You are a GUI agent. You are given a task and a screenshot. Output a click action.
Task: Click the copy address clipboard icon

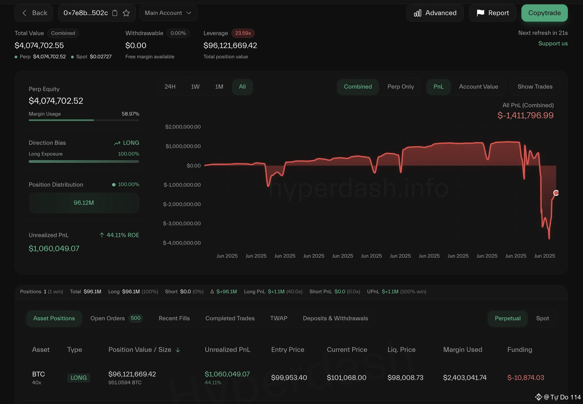pos(115,13)
